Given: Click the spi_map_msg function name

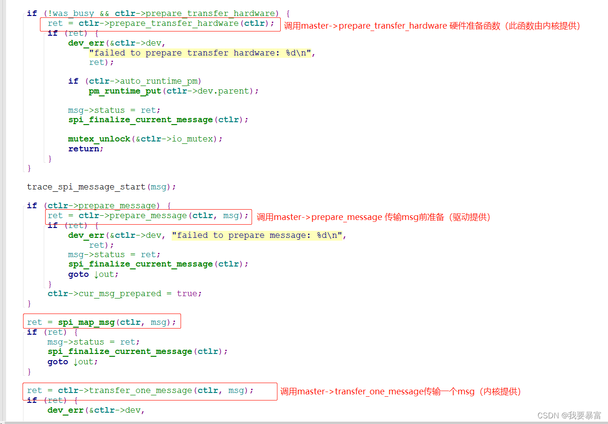Looking at the screenshot, I should click(87, 322).
